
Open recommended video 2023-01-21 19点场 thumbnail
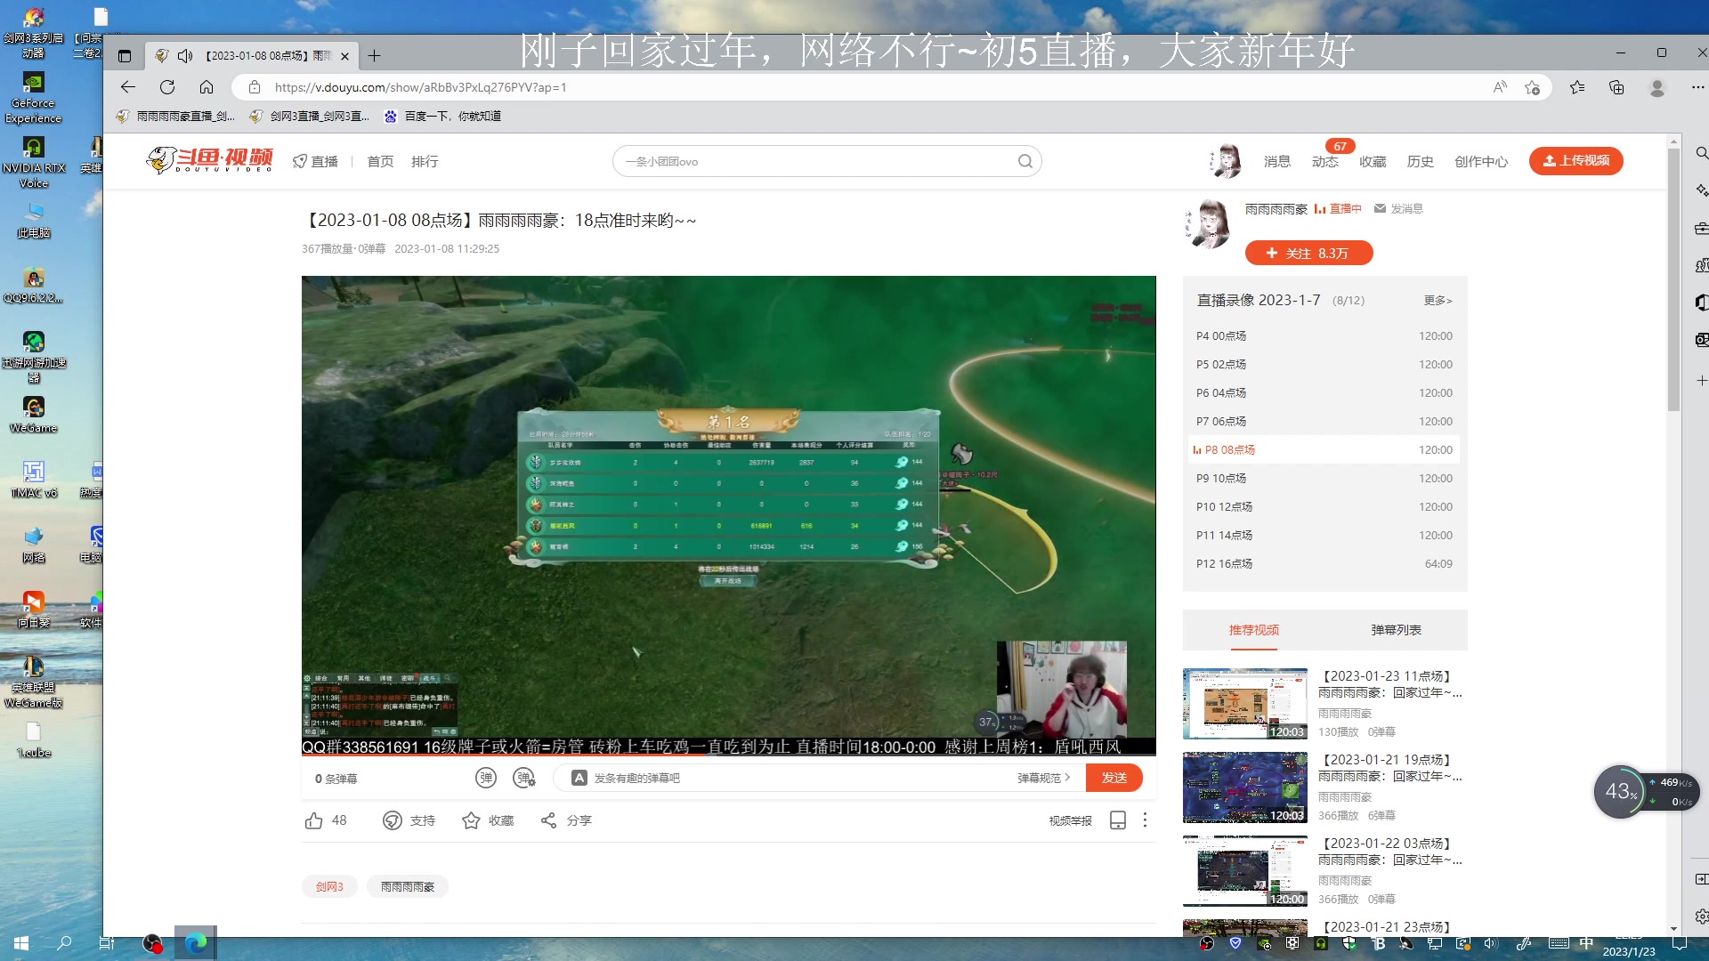pyautogui.click(x=1245, y=787)
